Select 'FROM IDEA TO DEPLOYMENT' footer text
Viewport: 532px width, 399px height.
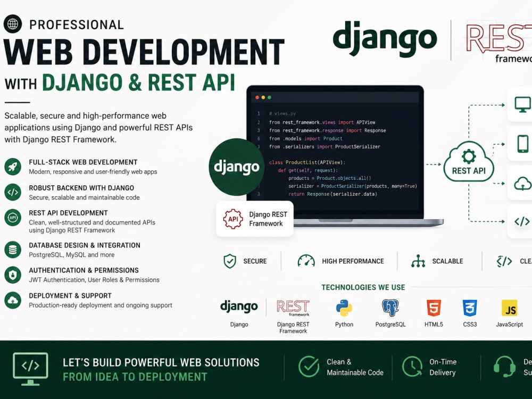click(x=135, y=377)
